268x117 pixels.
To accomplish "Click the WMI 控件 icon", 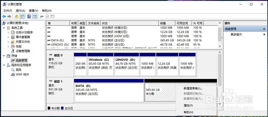I will tap(13, 74).
